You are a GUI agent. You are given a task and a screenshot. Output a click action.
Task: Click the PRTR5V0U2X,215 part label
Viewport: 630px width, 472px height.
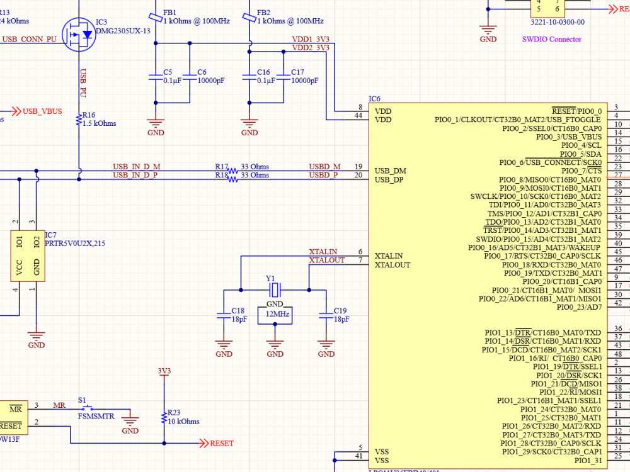tap(75, 243)
